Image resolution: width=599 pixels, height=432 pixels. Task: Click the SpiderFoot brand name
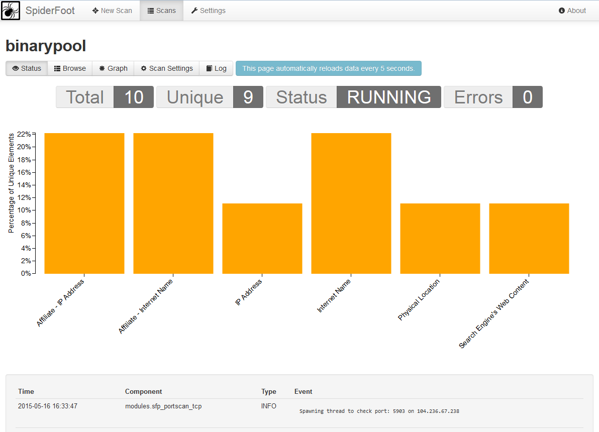point(50,11)
